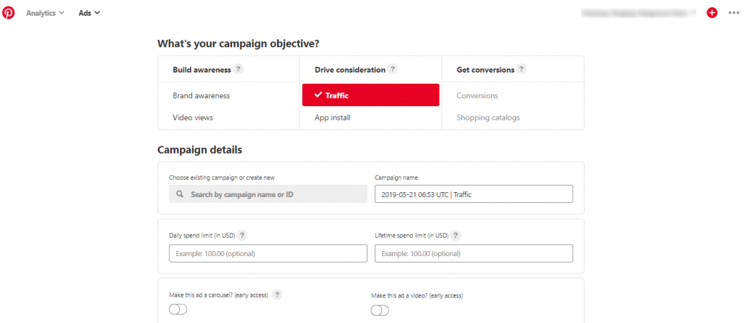Open the three-dots more options menu
The image size is (745, 323).
[x=733, y=13]
